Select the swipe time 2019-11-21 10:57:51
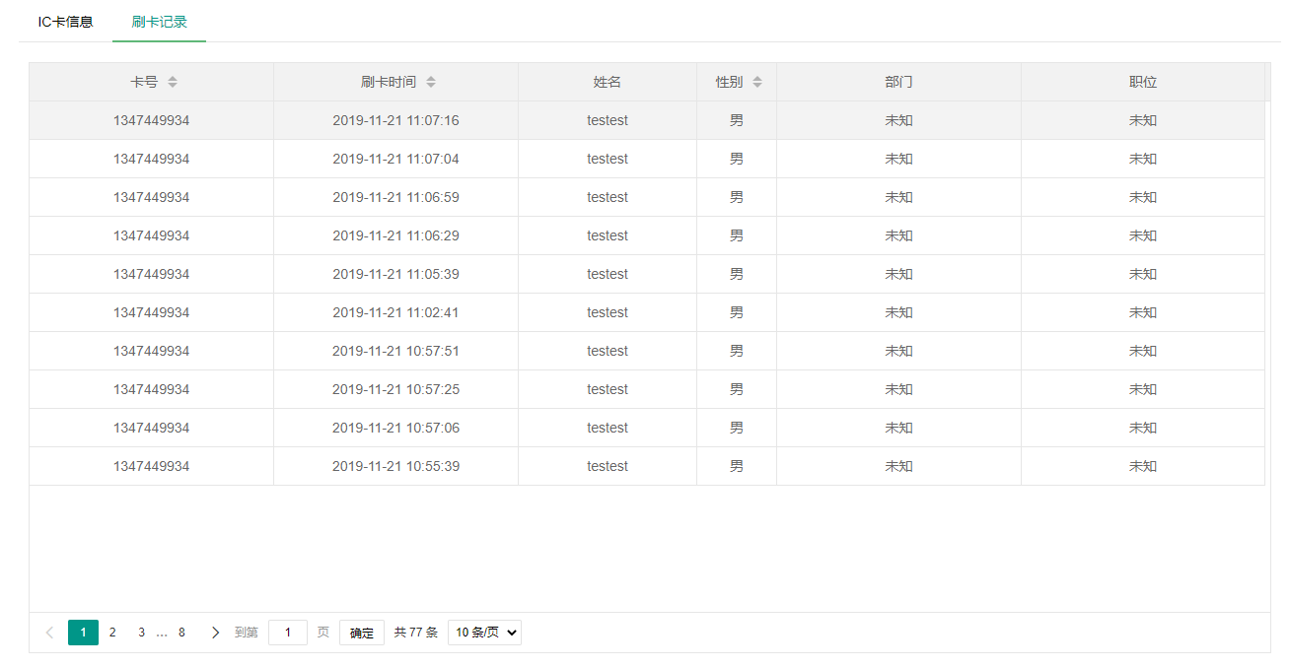The image size is (1290, 668). click(x=395, y=351)
